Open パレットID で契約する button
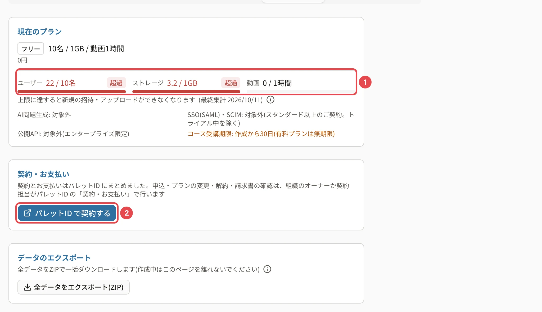 coord(67,213)
